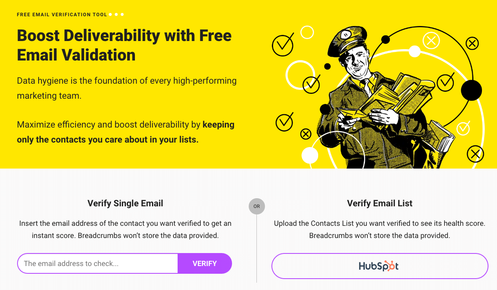The height and width of the screenshot is (290, 497).
Task: Click the checkmark icon near the mailman's hat
Action: coord(311,84)
